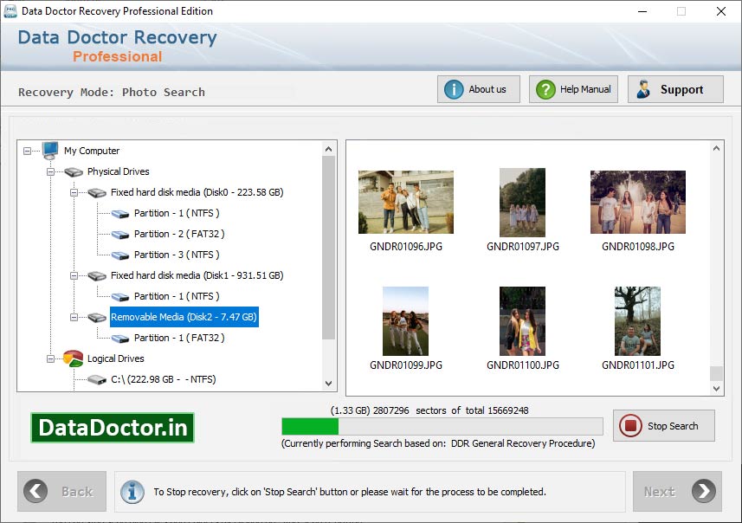Open the Help Manual green icon
Viewport: 742px width, 523px height.
[x=545, y=88]
